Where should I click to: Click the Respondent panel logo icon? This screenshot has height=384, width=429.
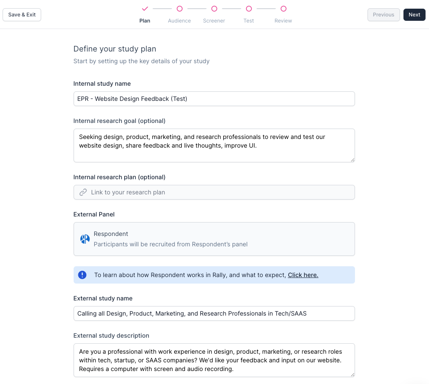click(85, 239)
